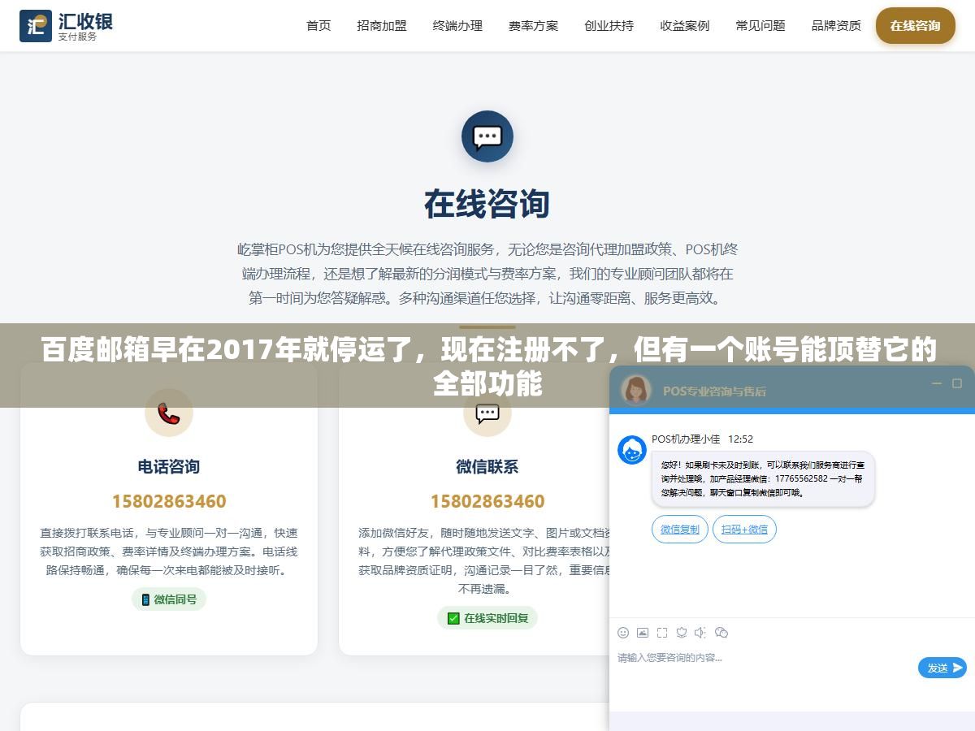The width and height of the screenshot is (975, 731).
Task: Click the send image icon in chat toolbar
Action: click(643, 632)
